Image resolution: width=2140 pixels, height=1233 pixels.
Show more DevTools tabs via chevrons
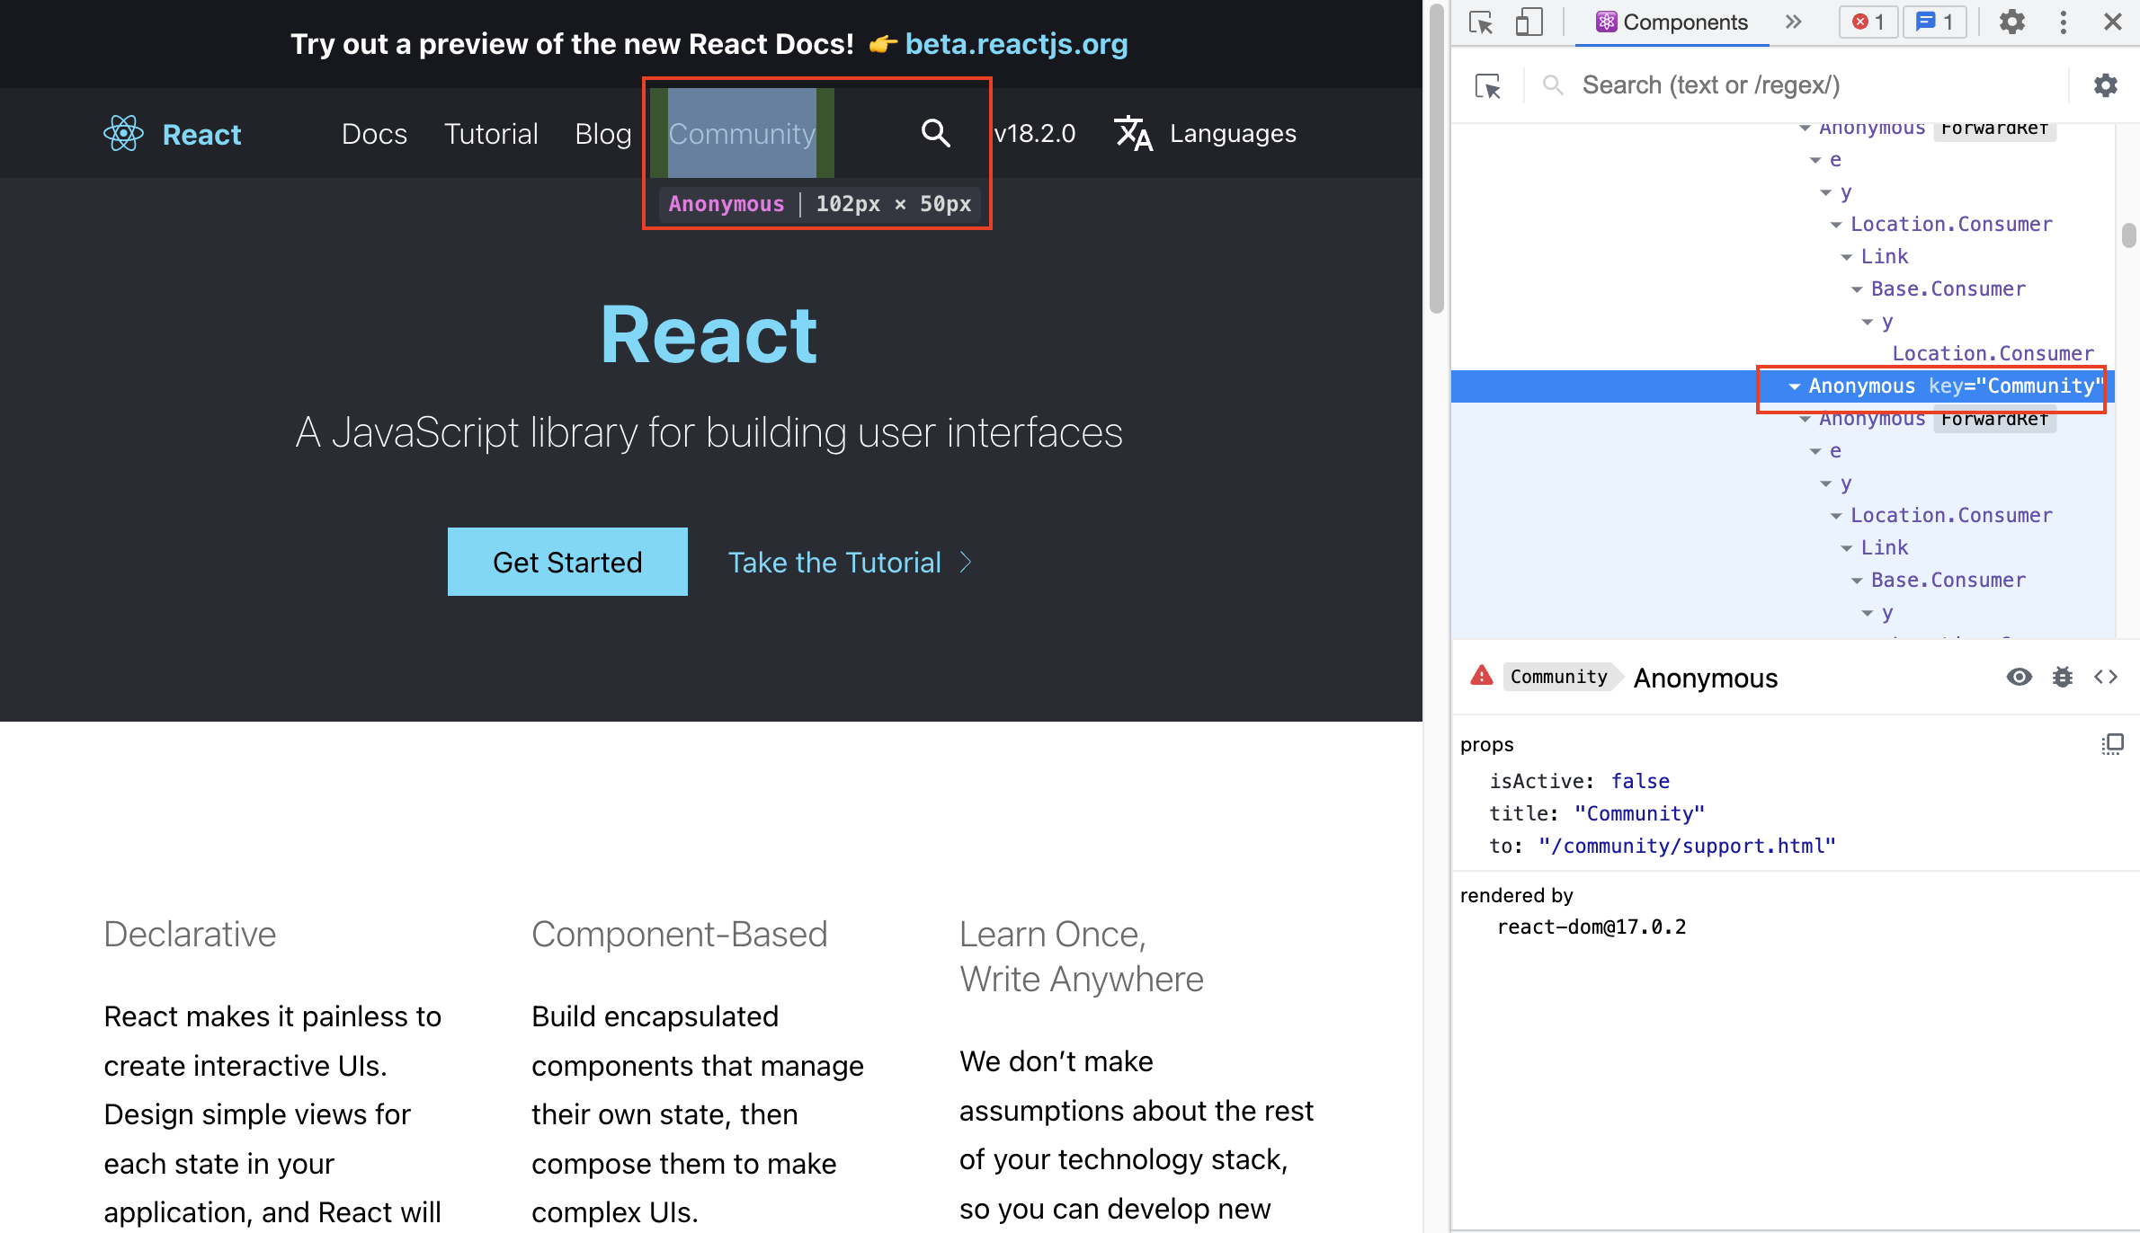1794,22
